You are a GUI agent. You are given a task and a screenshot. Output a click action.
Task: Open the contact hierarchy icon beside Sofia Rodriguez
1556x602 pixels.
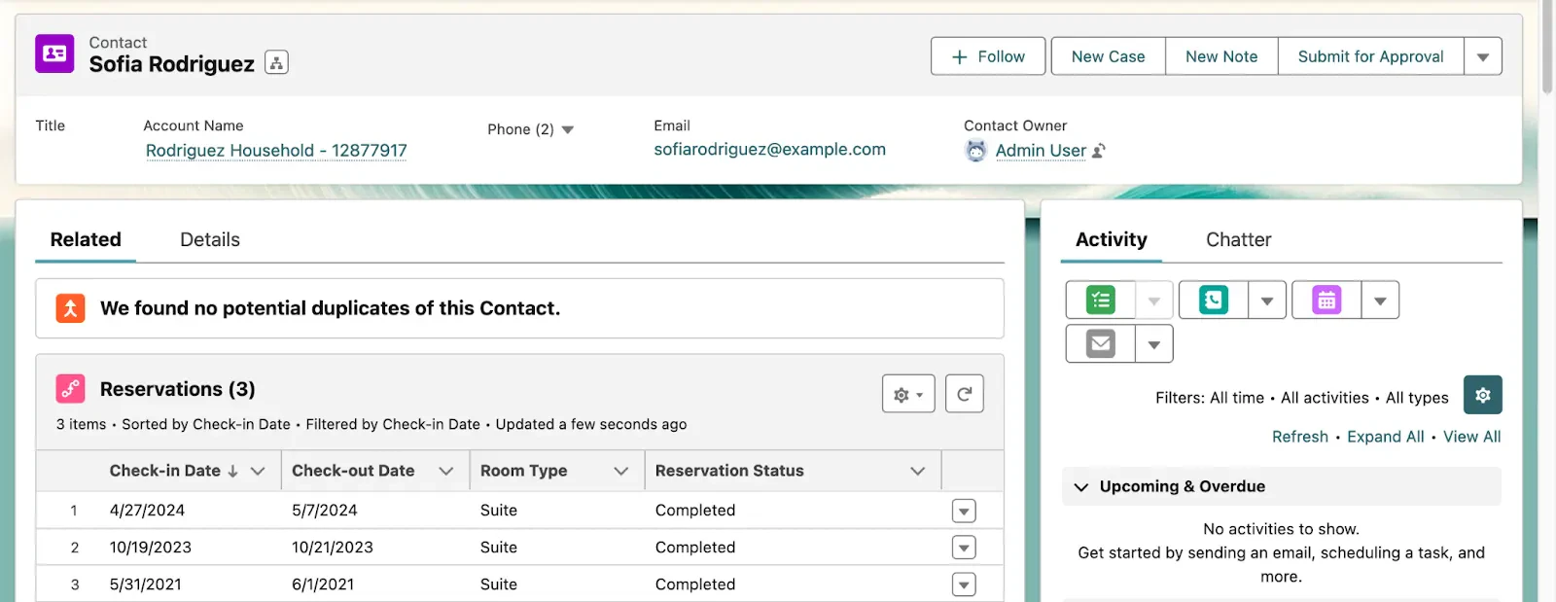click(x=276, y=63)
